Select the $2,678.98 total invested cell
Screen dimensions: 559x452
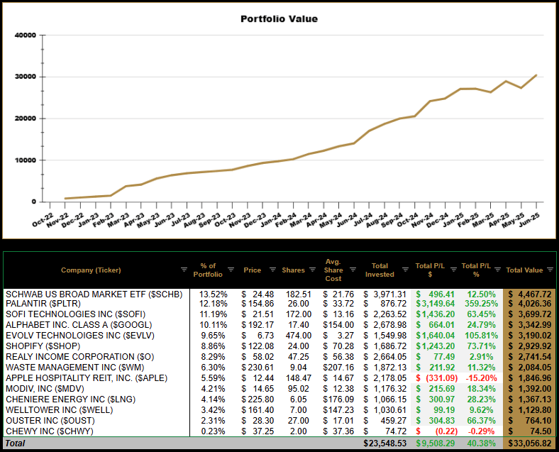385,325
